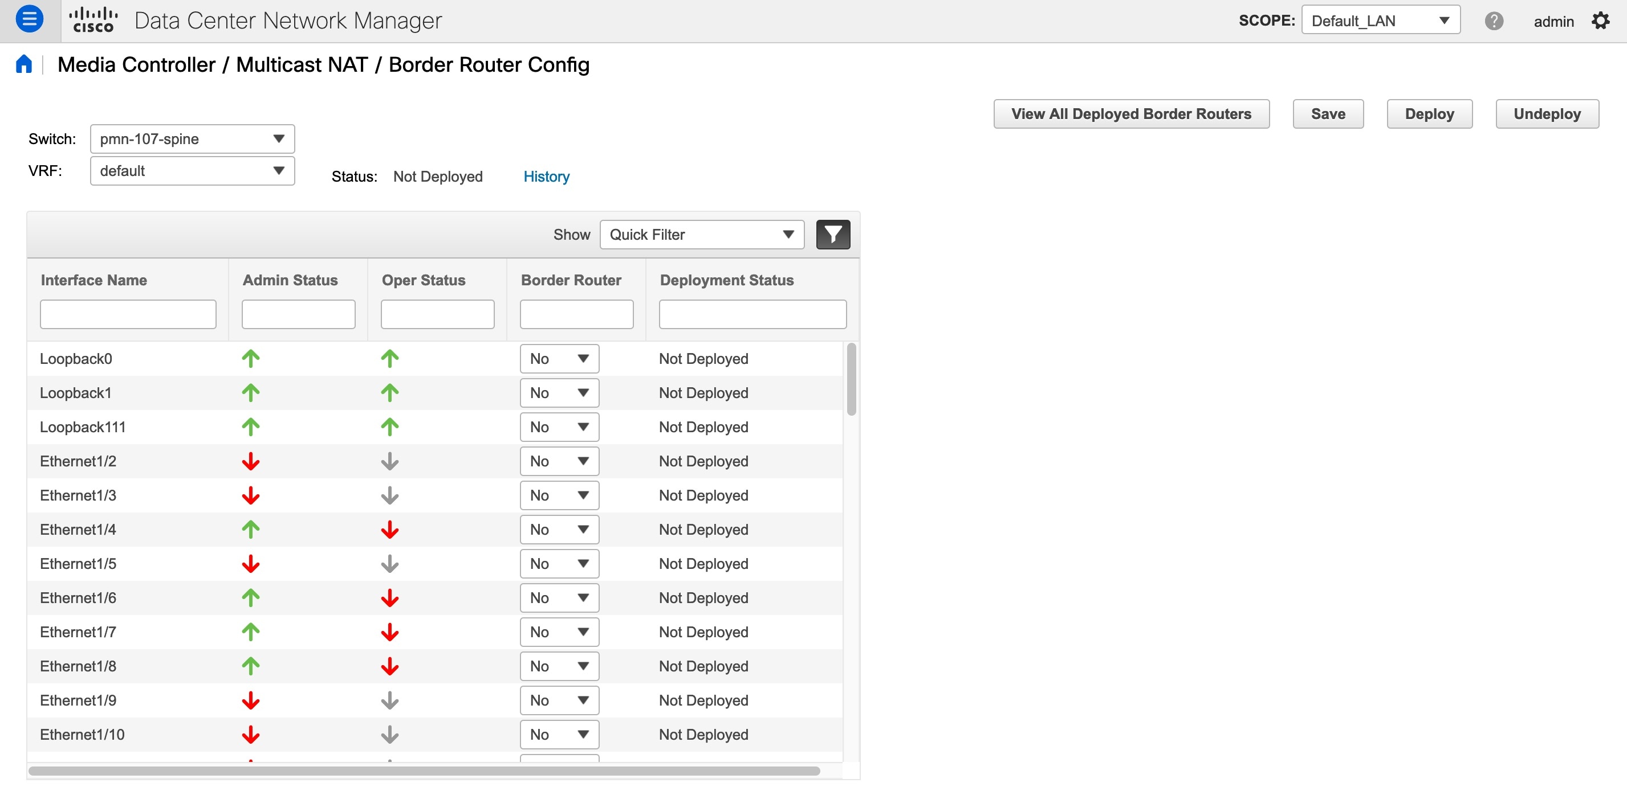Click Ethernet1/4 red oper status arrow
Viewport: 1627px width, 787px height.
coord(390,530)
